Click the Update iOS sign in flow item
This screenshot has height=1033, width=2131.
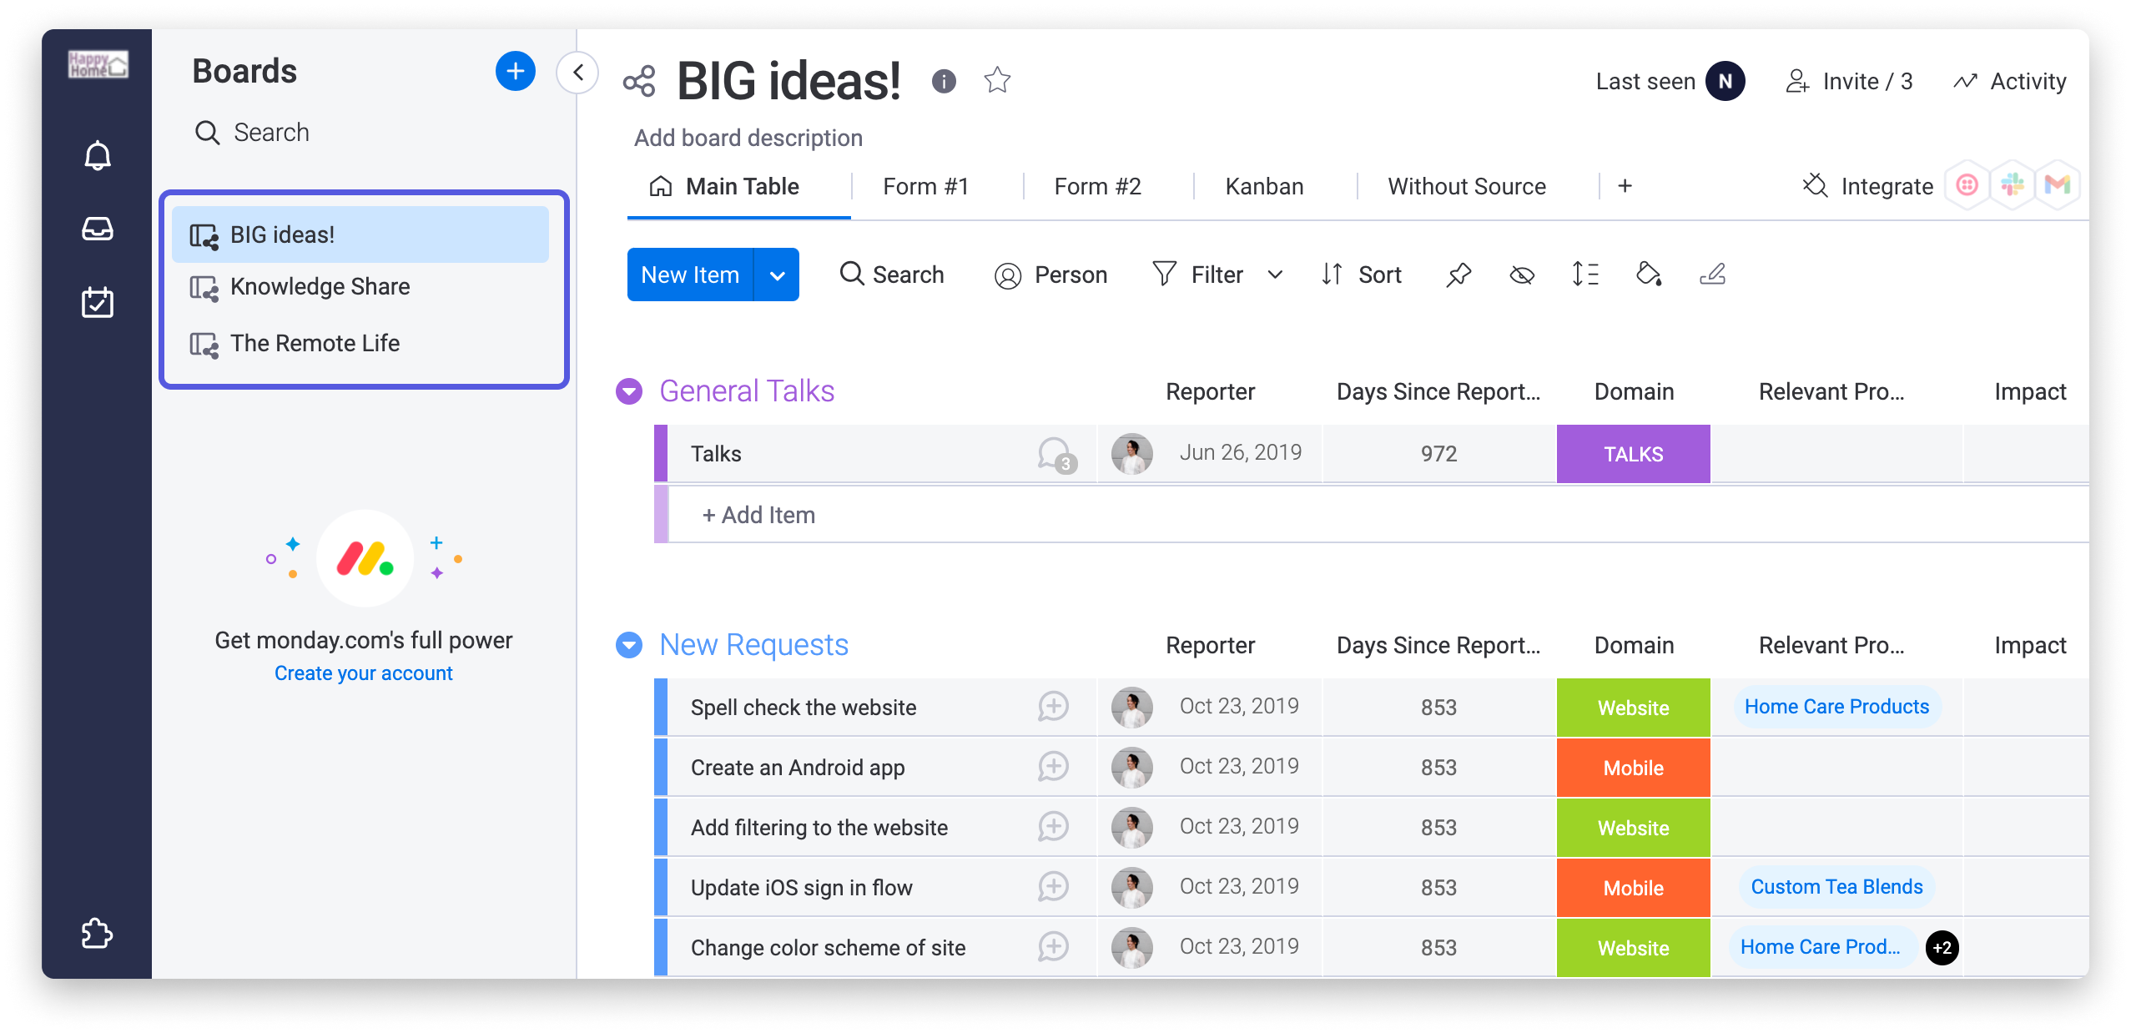(x=802, y=888)
